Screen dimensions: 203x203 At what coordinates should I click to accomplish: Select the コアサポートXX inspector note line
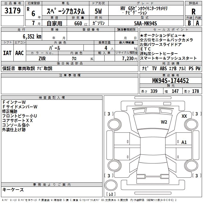tap(18, 120)
